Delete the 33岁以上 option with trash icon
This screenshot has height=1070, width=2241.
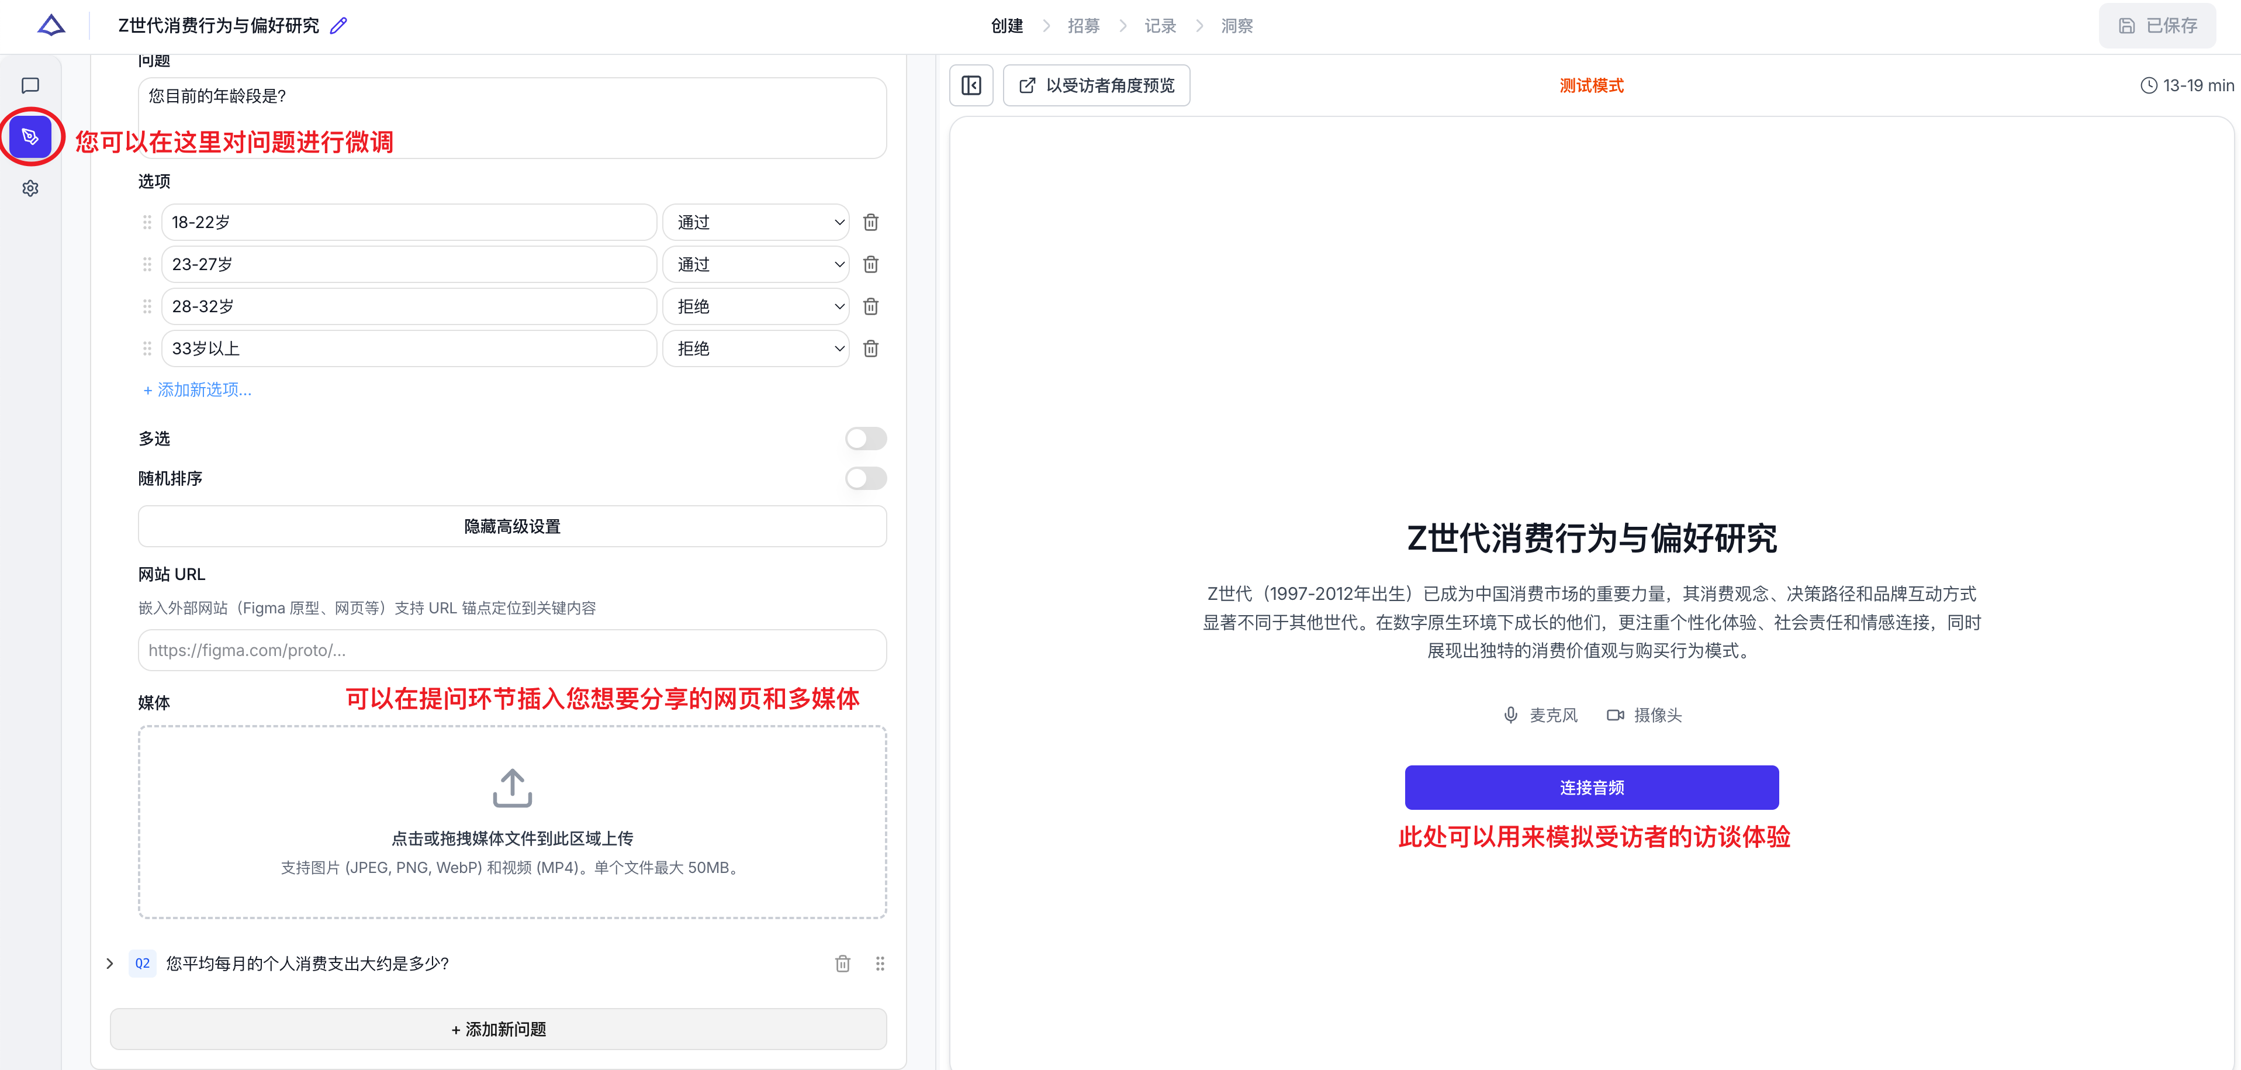[870, 349]
